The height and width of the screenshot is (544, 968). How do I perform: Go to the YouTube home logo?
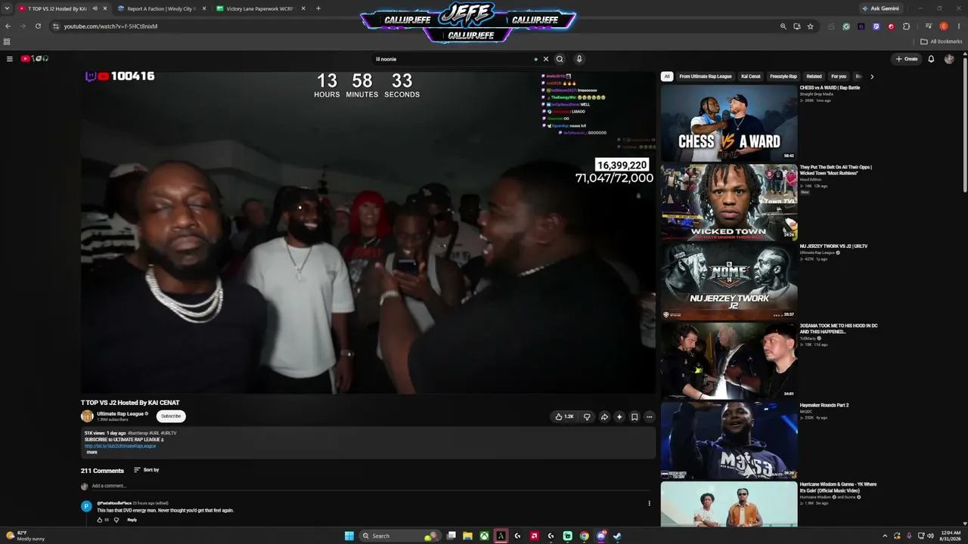tap(34, 59)
